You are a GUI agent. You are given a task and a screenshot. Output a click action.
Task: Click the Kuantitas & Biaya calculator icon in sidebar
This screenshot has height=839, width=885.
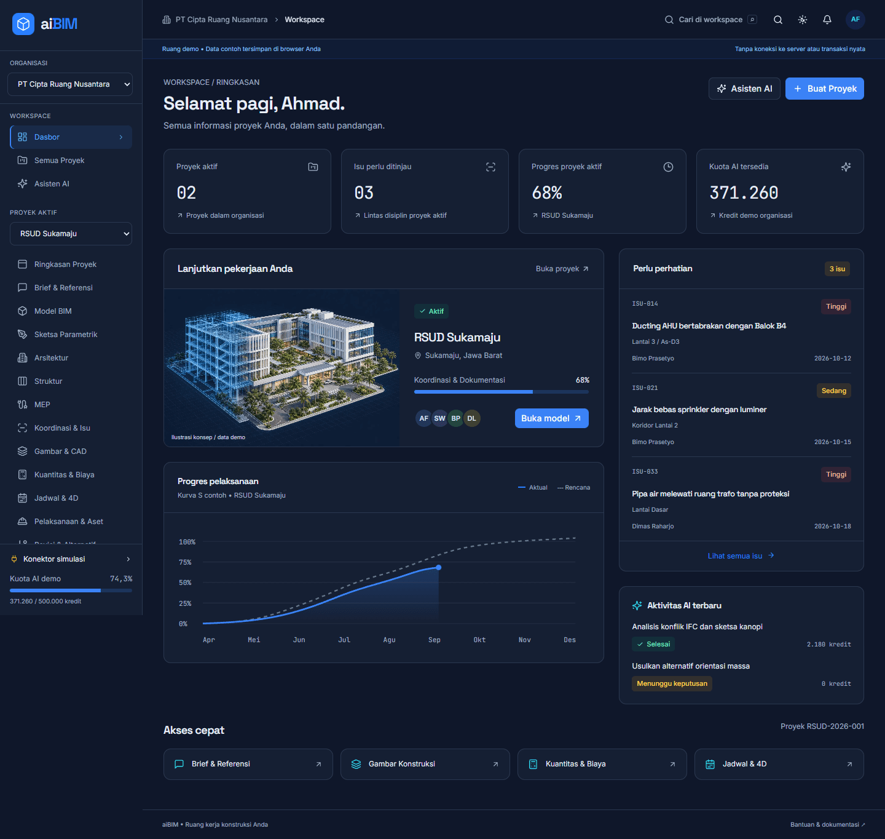pos(23,475)
